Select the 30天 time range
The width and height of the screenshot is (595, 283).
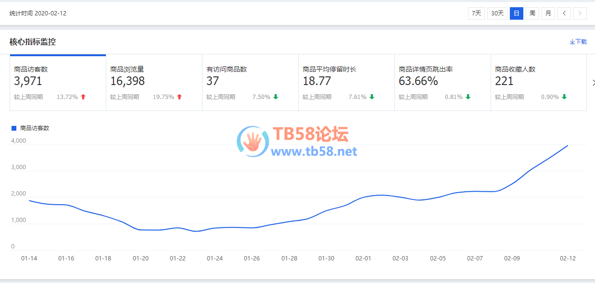point(497,13)
